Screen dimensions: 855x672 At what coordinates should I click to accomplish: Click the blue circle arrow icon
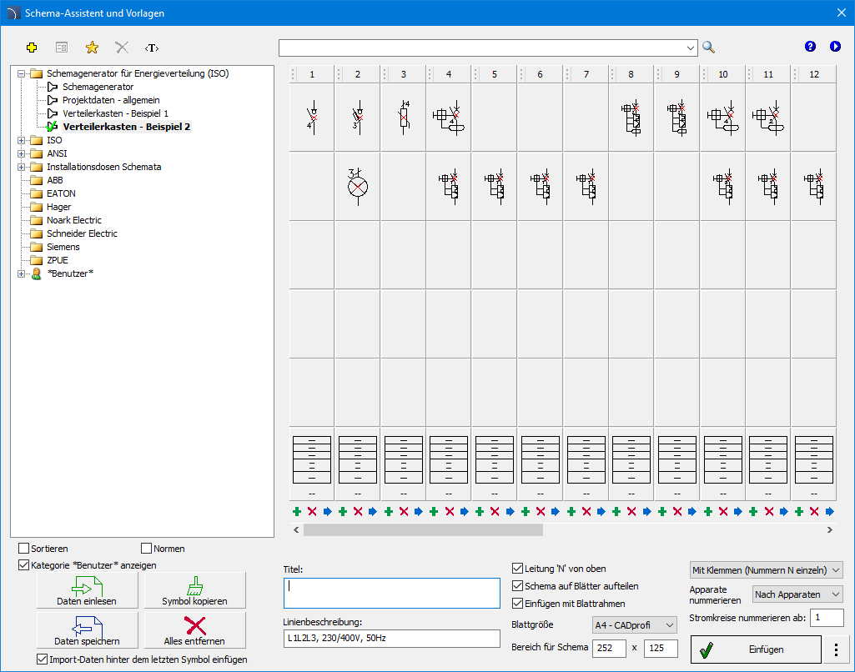coord(835,47)
